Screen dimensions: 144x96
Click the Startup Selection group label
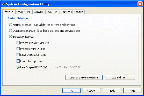pyautogui.click(x=18, y=18)
